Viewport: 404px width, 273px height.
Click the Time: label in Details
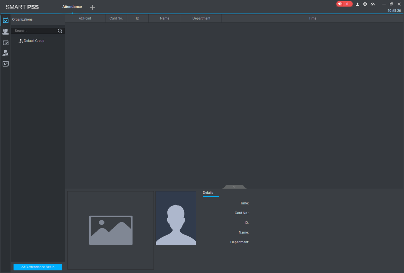(245, 203)
